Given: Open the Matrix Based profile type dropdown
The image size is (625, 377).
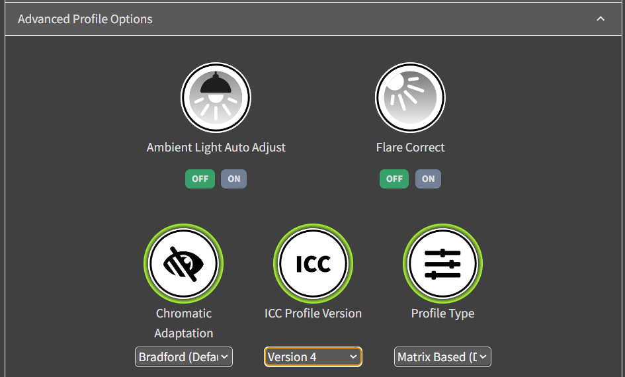Looking at the screenshot, I should pos(442,357).
